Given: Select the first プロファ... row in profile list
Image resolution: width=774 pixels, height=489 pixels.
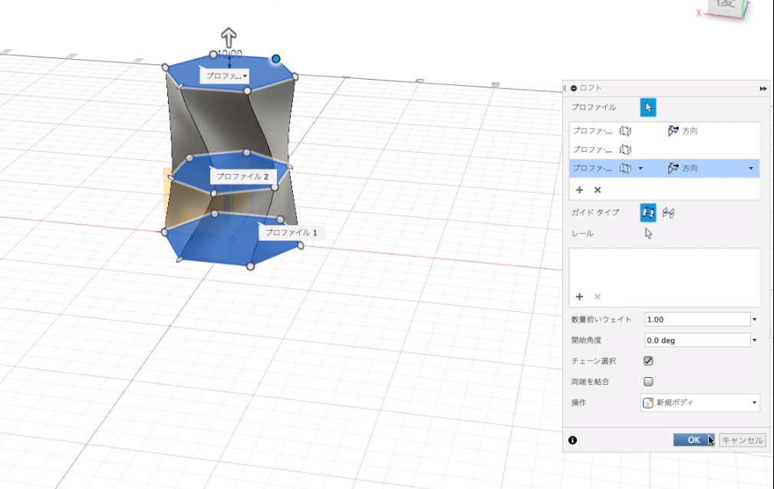Looking at the screenshot, I should click(x=664, y=131).
